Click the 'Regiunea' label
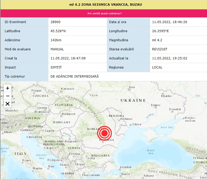The image size is (207, 179). (116, 67)
